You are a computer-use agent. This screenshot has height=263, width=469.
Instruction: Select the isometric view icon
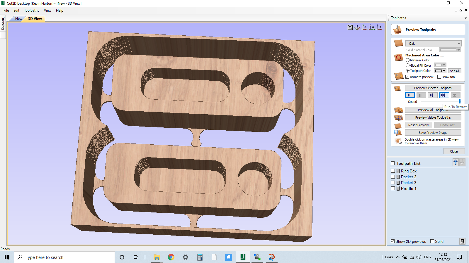(357, 27)
